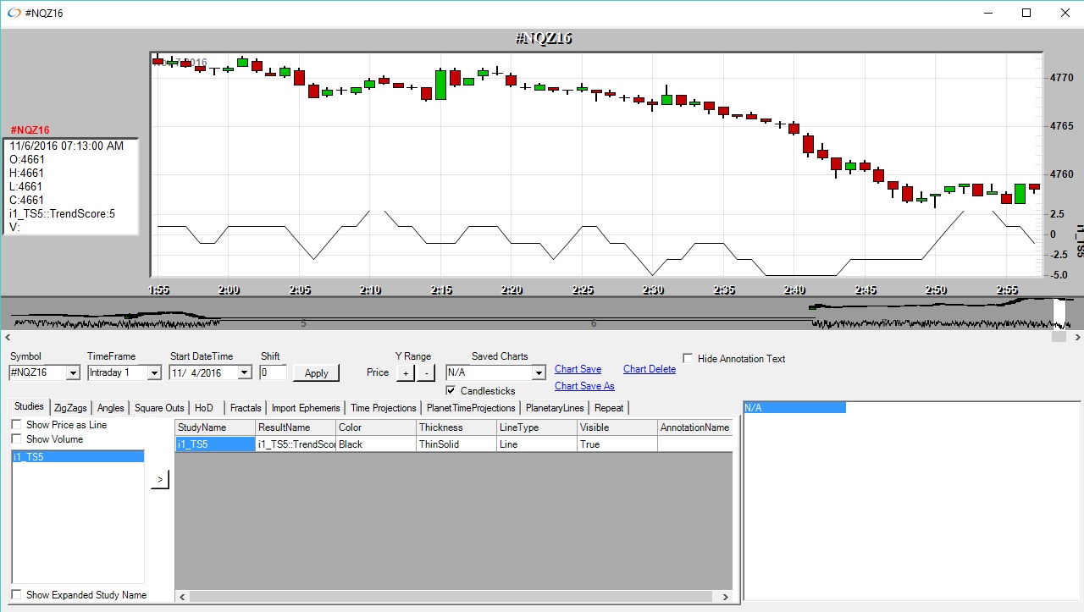Uncheck the Candlesticks checkbox

pyautogui.click(x=451, y=390)
